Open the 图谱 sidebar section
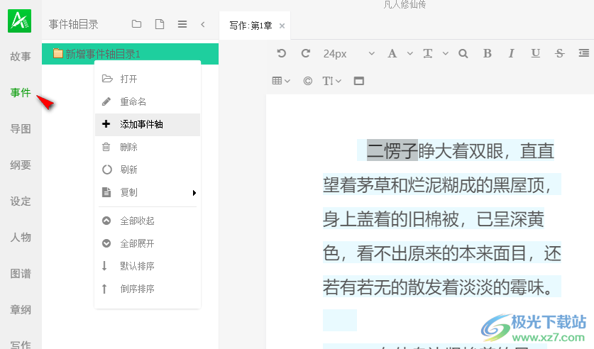594x349 pixels. click(x=21, y=273)
